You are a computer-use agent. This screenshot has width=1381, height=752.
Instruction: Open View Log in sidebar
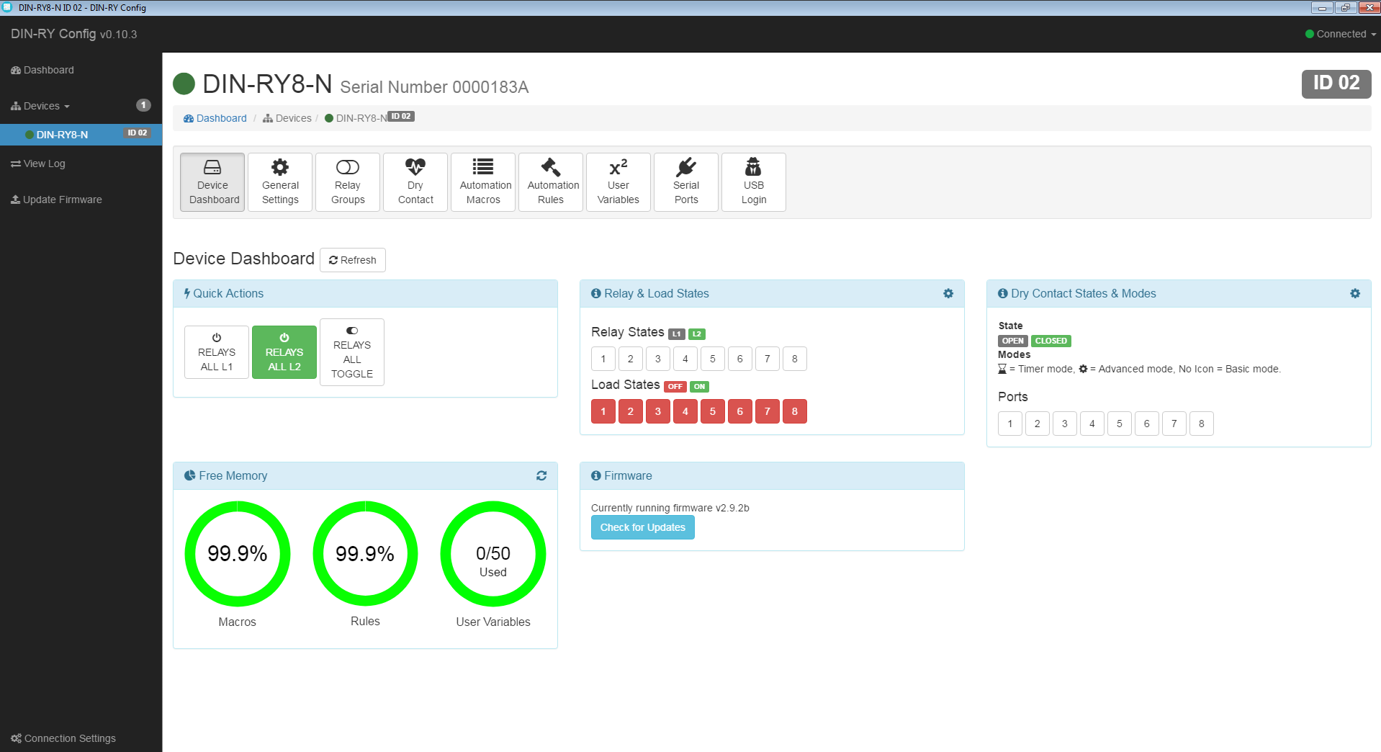[44, 164]
